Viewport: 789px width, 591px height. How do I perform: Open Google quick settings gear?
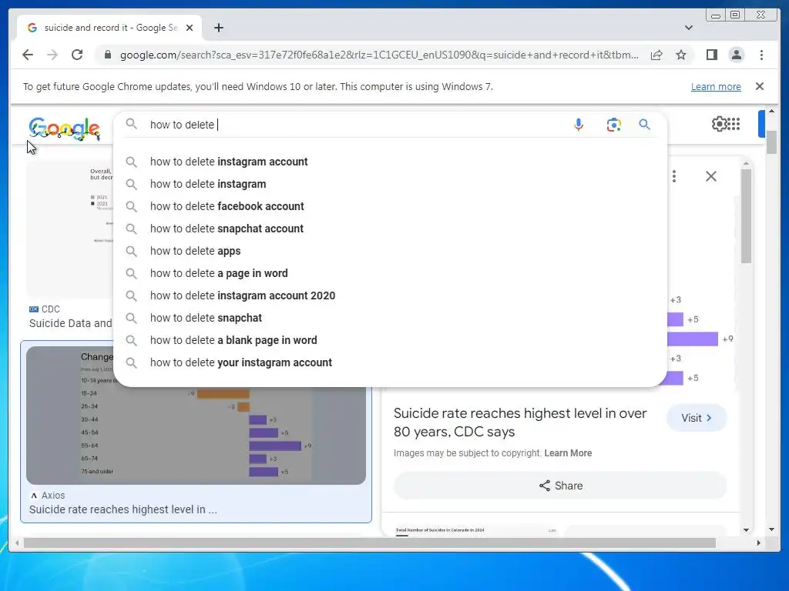(x=719, y=124)
